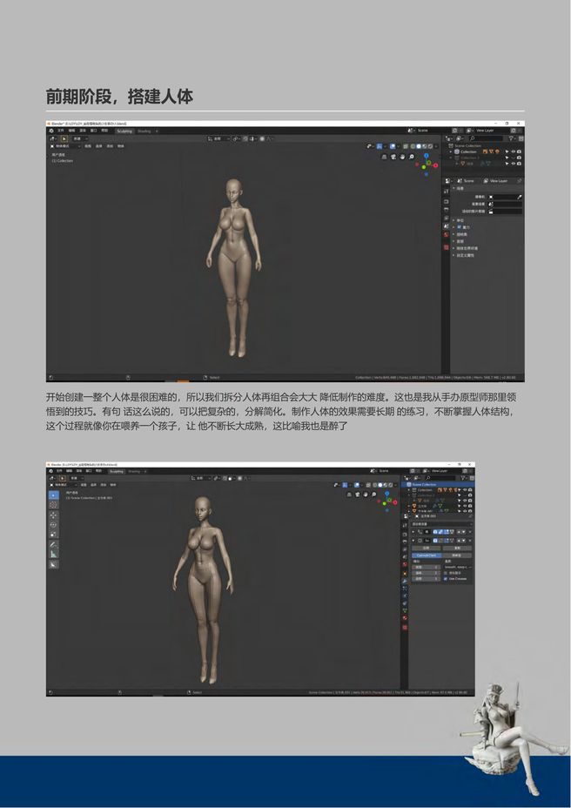Open Scene tab in upper properties panel
Image resolution: width=571 pixels, height=808 pixels.
tap(447, 226)
